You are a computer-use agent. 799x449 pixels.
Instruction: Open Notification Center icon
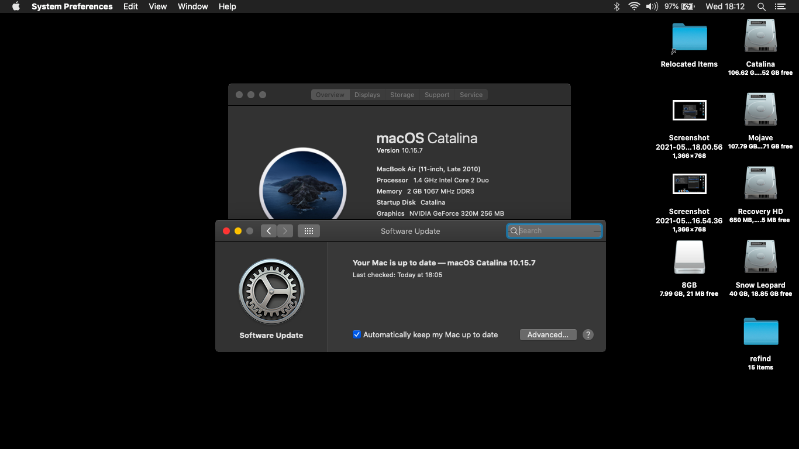pyautogui.click(x=780, y=6)
